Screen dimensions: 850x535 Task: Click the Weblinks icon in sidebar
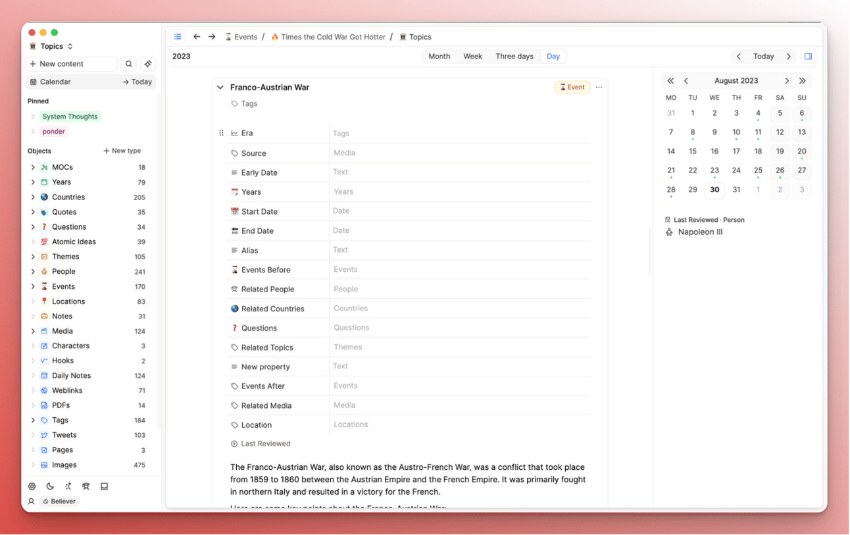click(44, 391)
